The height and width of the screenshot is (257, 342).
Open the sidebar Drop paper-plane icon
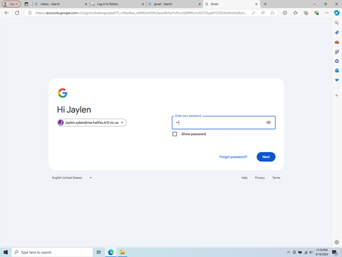pyautogui.click(x=337, y=80)
